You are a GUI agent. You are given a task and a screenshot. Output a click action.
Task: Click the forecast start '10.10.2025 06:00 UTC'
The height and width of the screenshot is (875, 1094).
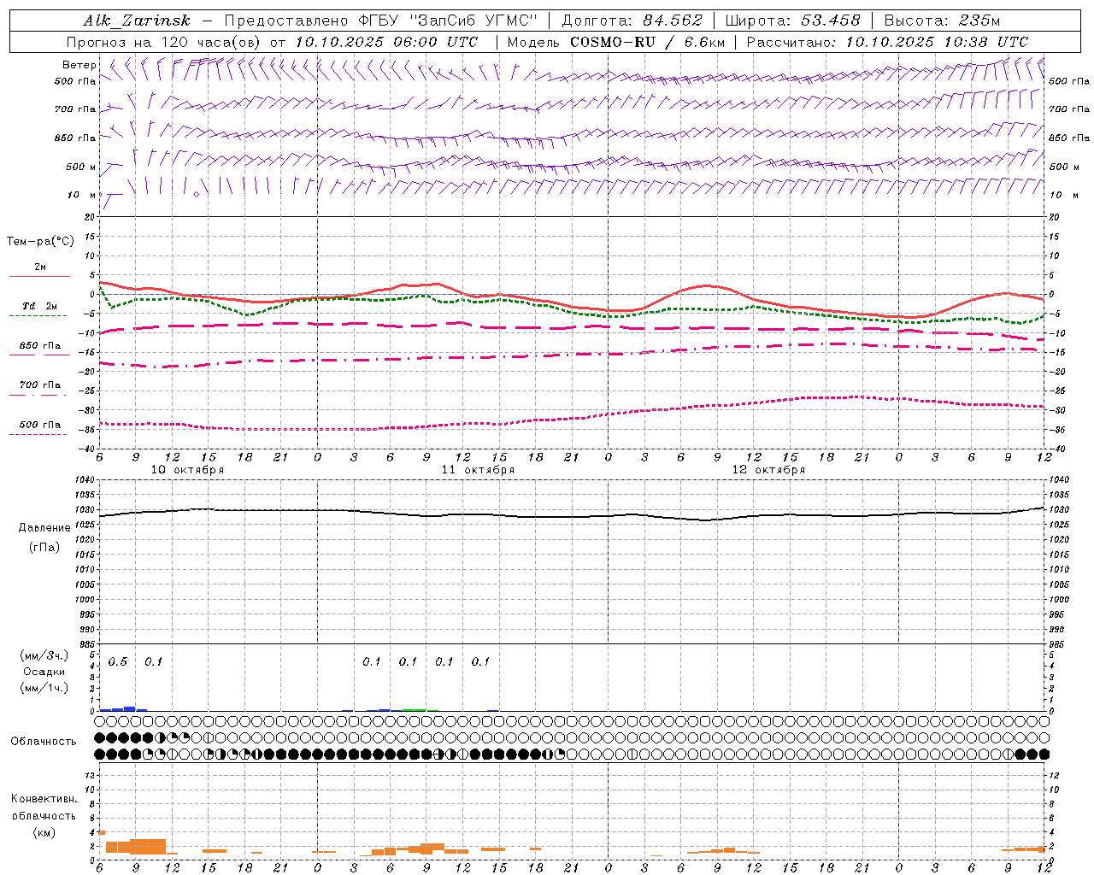(386, 42)
